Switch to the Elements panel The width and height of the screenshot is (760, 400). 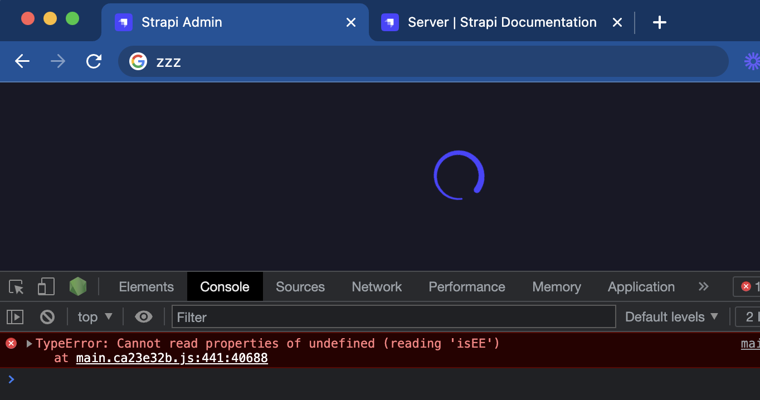(x=145, y=286)
